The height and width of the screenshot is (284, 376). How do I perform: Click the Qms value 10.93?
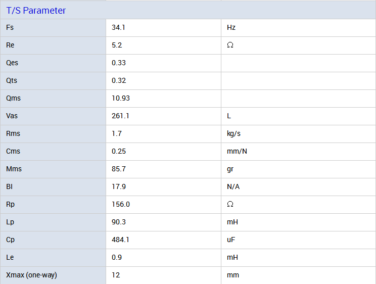[x=121, y=98]
